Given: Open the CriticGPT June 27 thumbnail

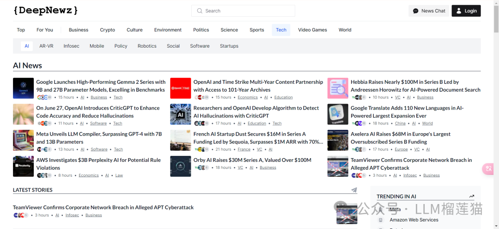Looking at the screenshot, I should [x=23, y=114].
